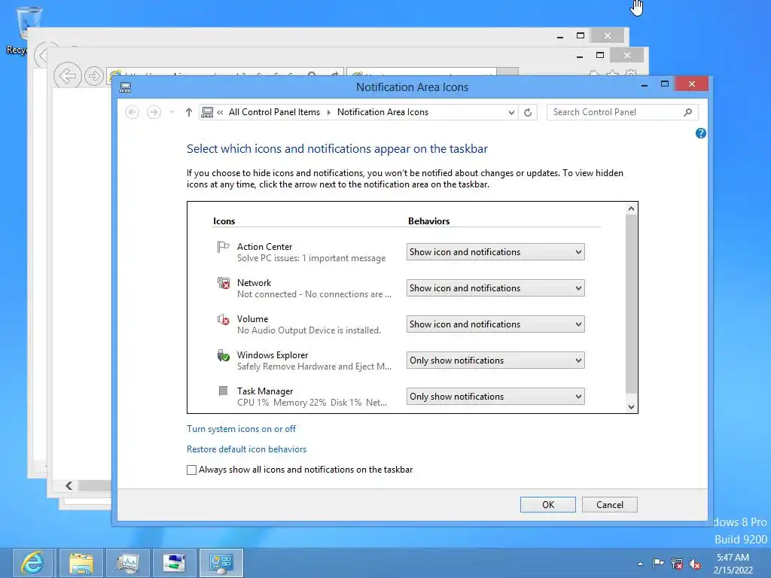Click Restore default icon behaviors link
The image size is (771, 578).
[246, 449]
